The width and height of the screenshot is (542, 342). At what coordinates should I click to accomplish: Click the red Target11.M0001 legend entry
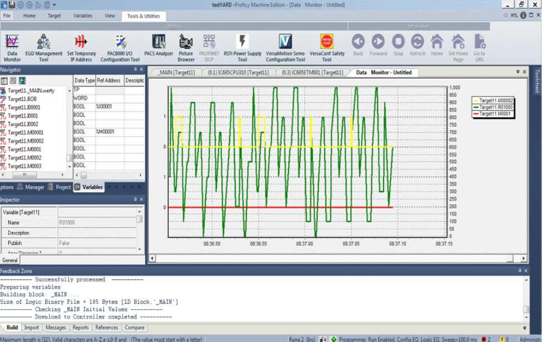coord(493,114)
